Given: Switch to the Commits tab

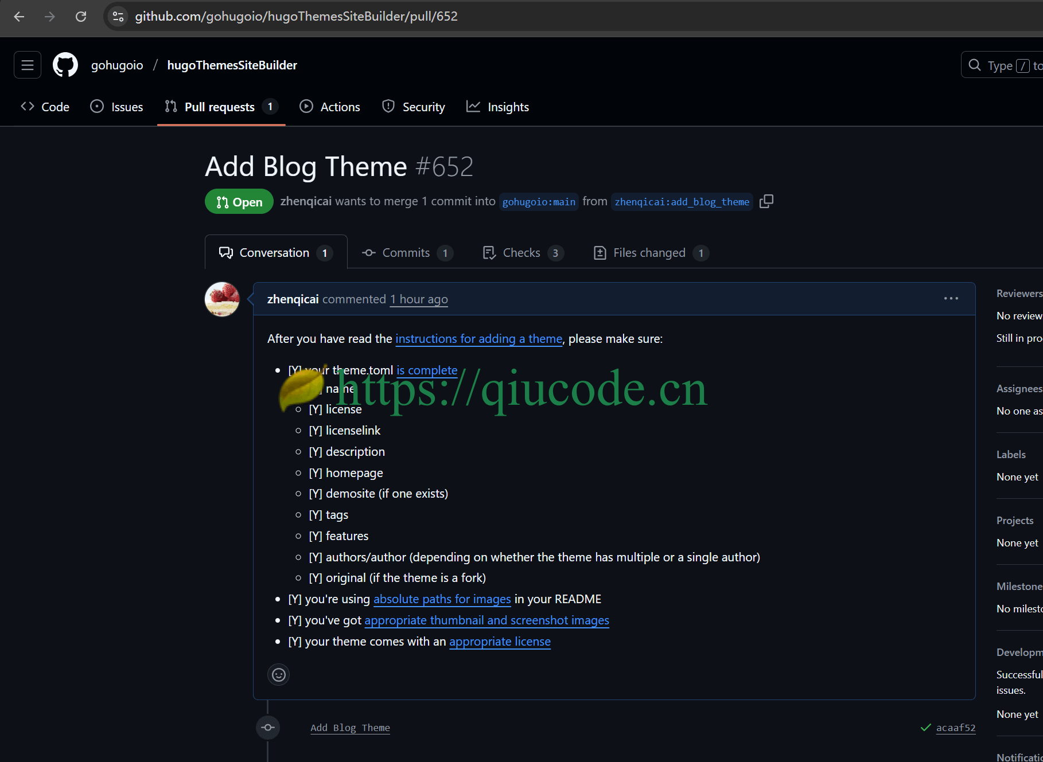Looking at the screenshot, I should 406,253.
